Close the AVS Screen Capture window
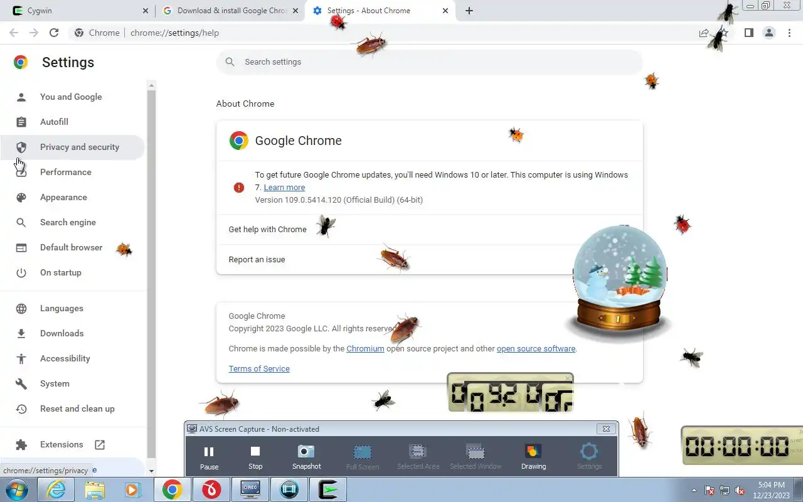 [x=606, y=429]
